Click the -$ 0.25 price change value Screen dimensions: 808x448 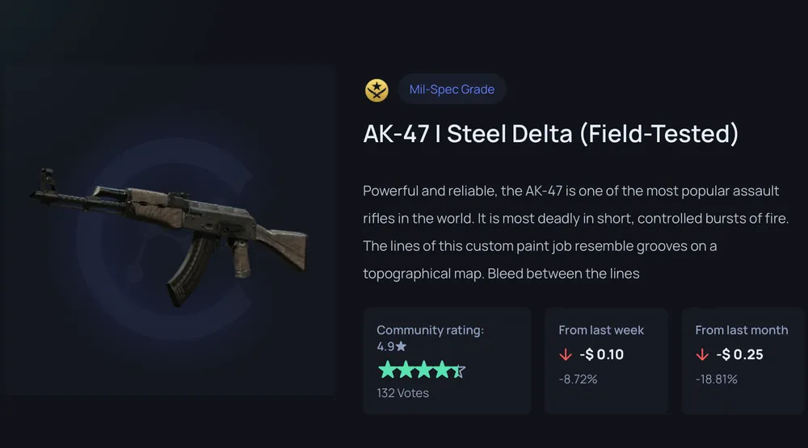[x=739, y=354]
